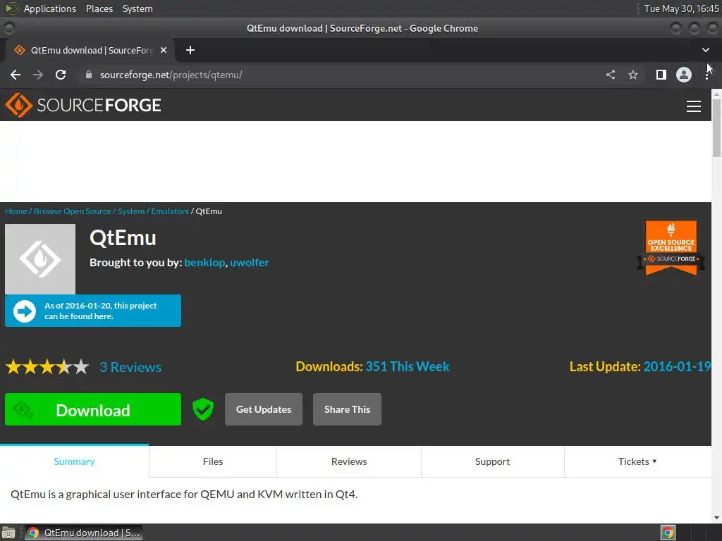Viewport: 722px width, 541px height.
Task: Click the arrow icon in the project-moved banner
Action: 25,311
